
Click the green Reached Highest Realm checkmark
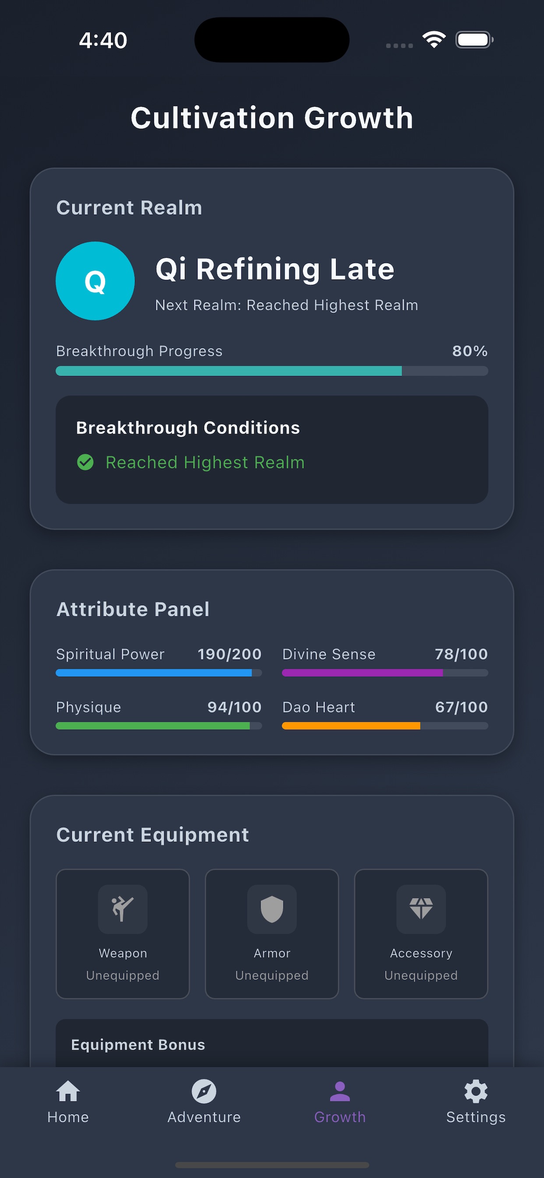pyautogui.click(x=85, y=462)
